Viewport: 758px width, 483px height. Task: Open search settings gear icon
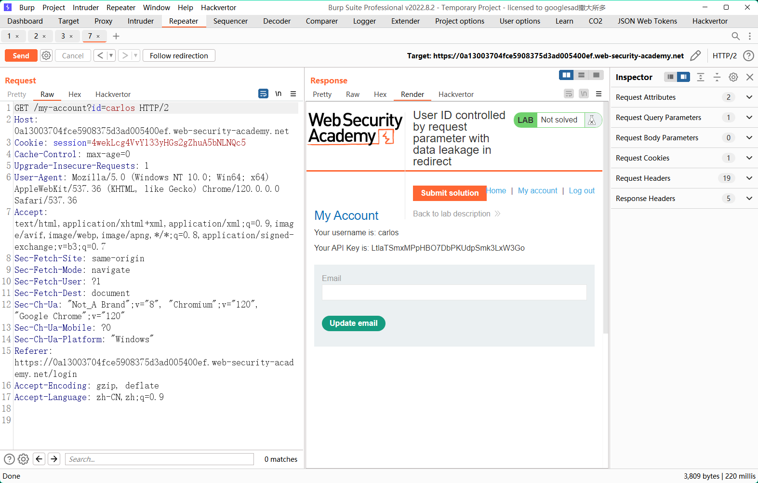[x=24, y=459]
